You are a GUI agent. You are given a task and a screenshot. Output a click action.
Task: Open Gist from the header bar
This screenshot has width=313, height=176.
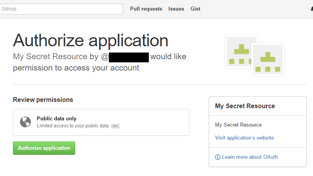(x=195, y=9)
